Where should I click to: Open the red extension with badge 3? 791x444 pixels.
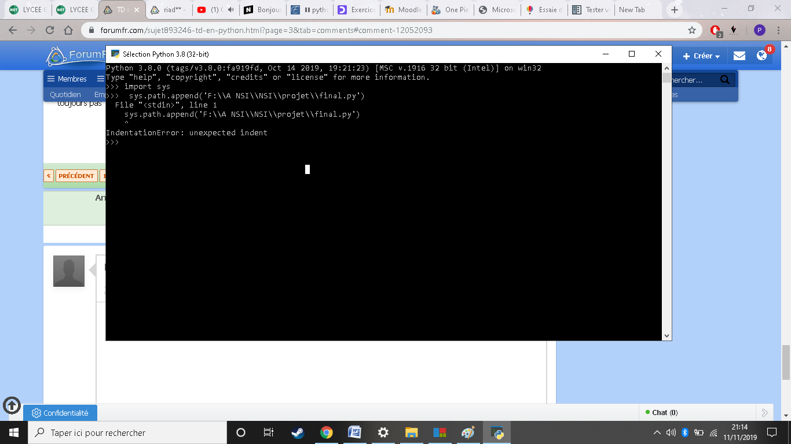(716, 31)
